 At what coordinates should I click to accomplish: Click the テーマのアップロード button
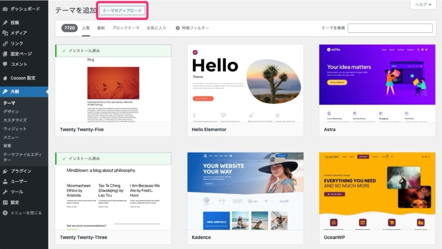point(122,10)
